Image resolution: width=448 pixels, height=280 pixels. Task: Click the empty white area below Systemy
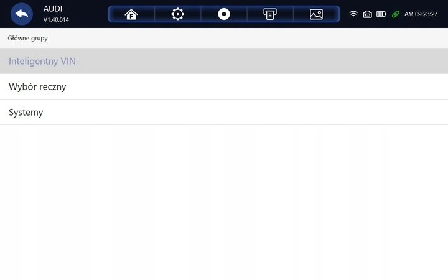(x=224, y=202)
